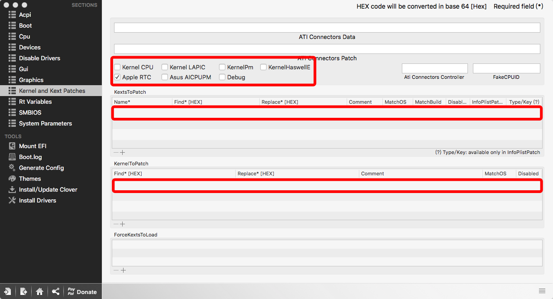Toggle the KernelPm checkbox
The image size is (553, 299).
coord(222,67)
